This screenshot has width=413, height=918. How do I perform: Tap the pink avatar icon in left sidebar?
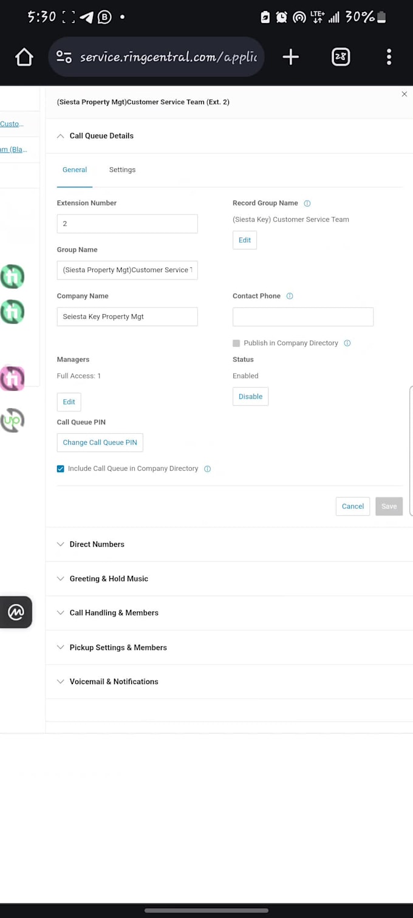[12, 379]
